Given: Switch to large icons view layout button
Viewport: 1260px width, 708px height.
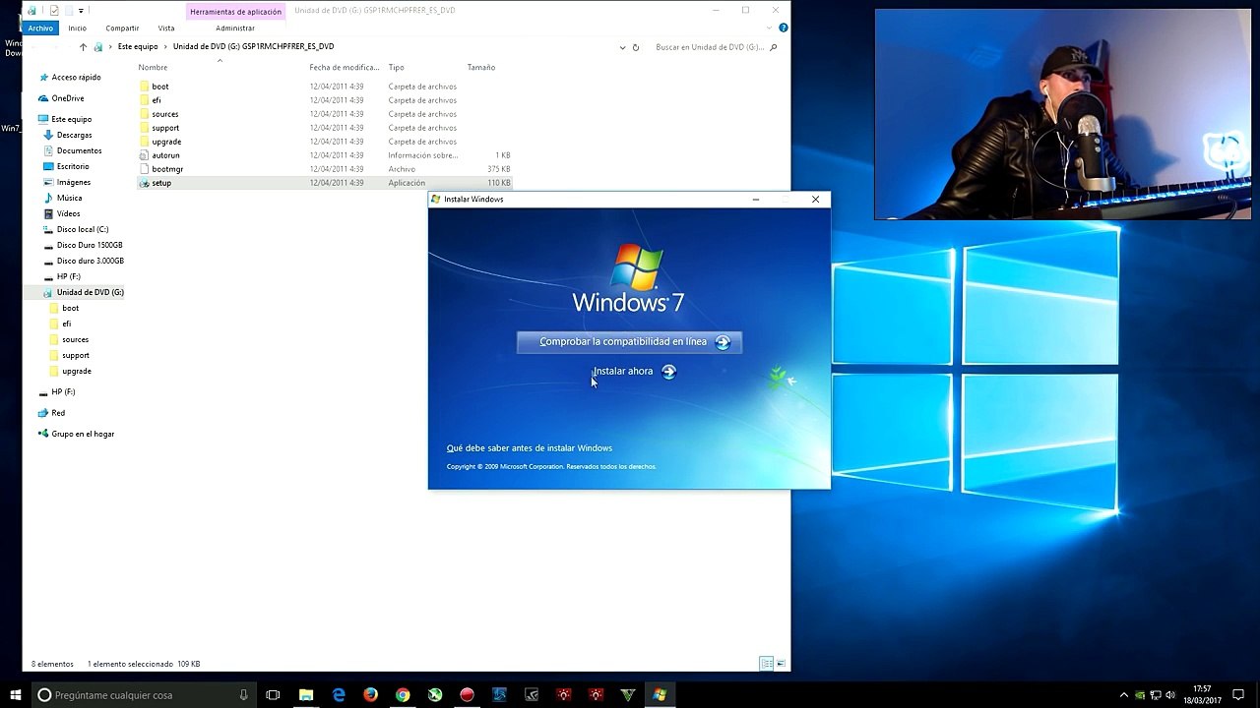Looking at the screenshot, I should coord(781,664).
